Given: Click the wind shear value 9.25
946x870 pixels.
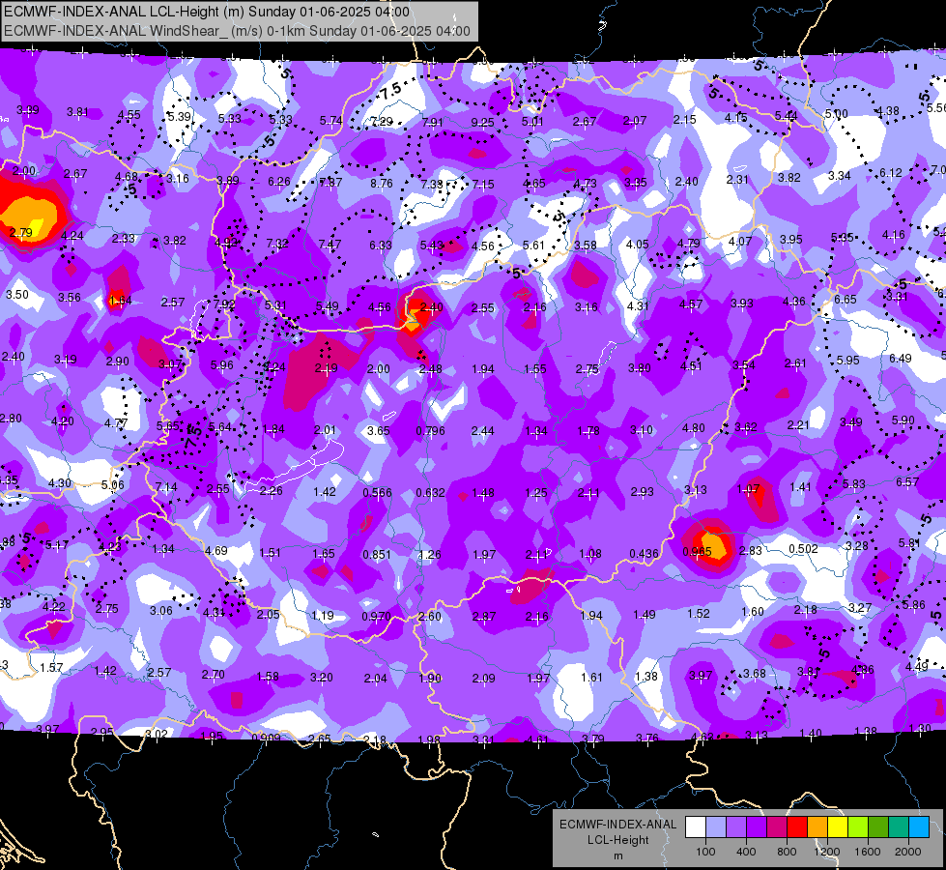Looking at the screenshot, I should (x=482, y=123).
